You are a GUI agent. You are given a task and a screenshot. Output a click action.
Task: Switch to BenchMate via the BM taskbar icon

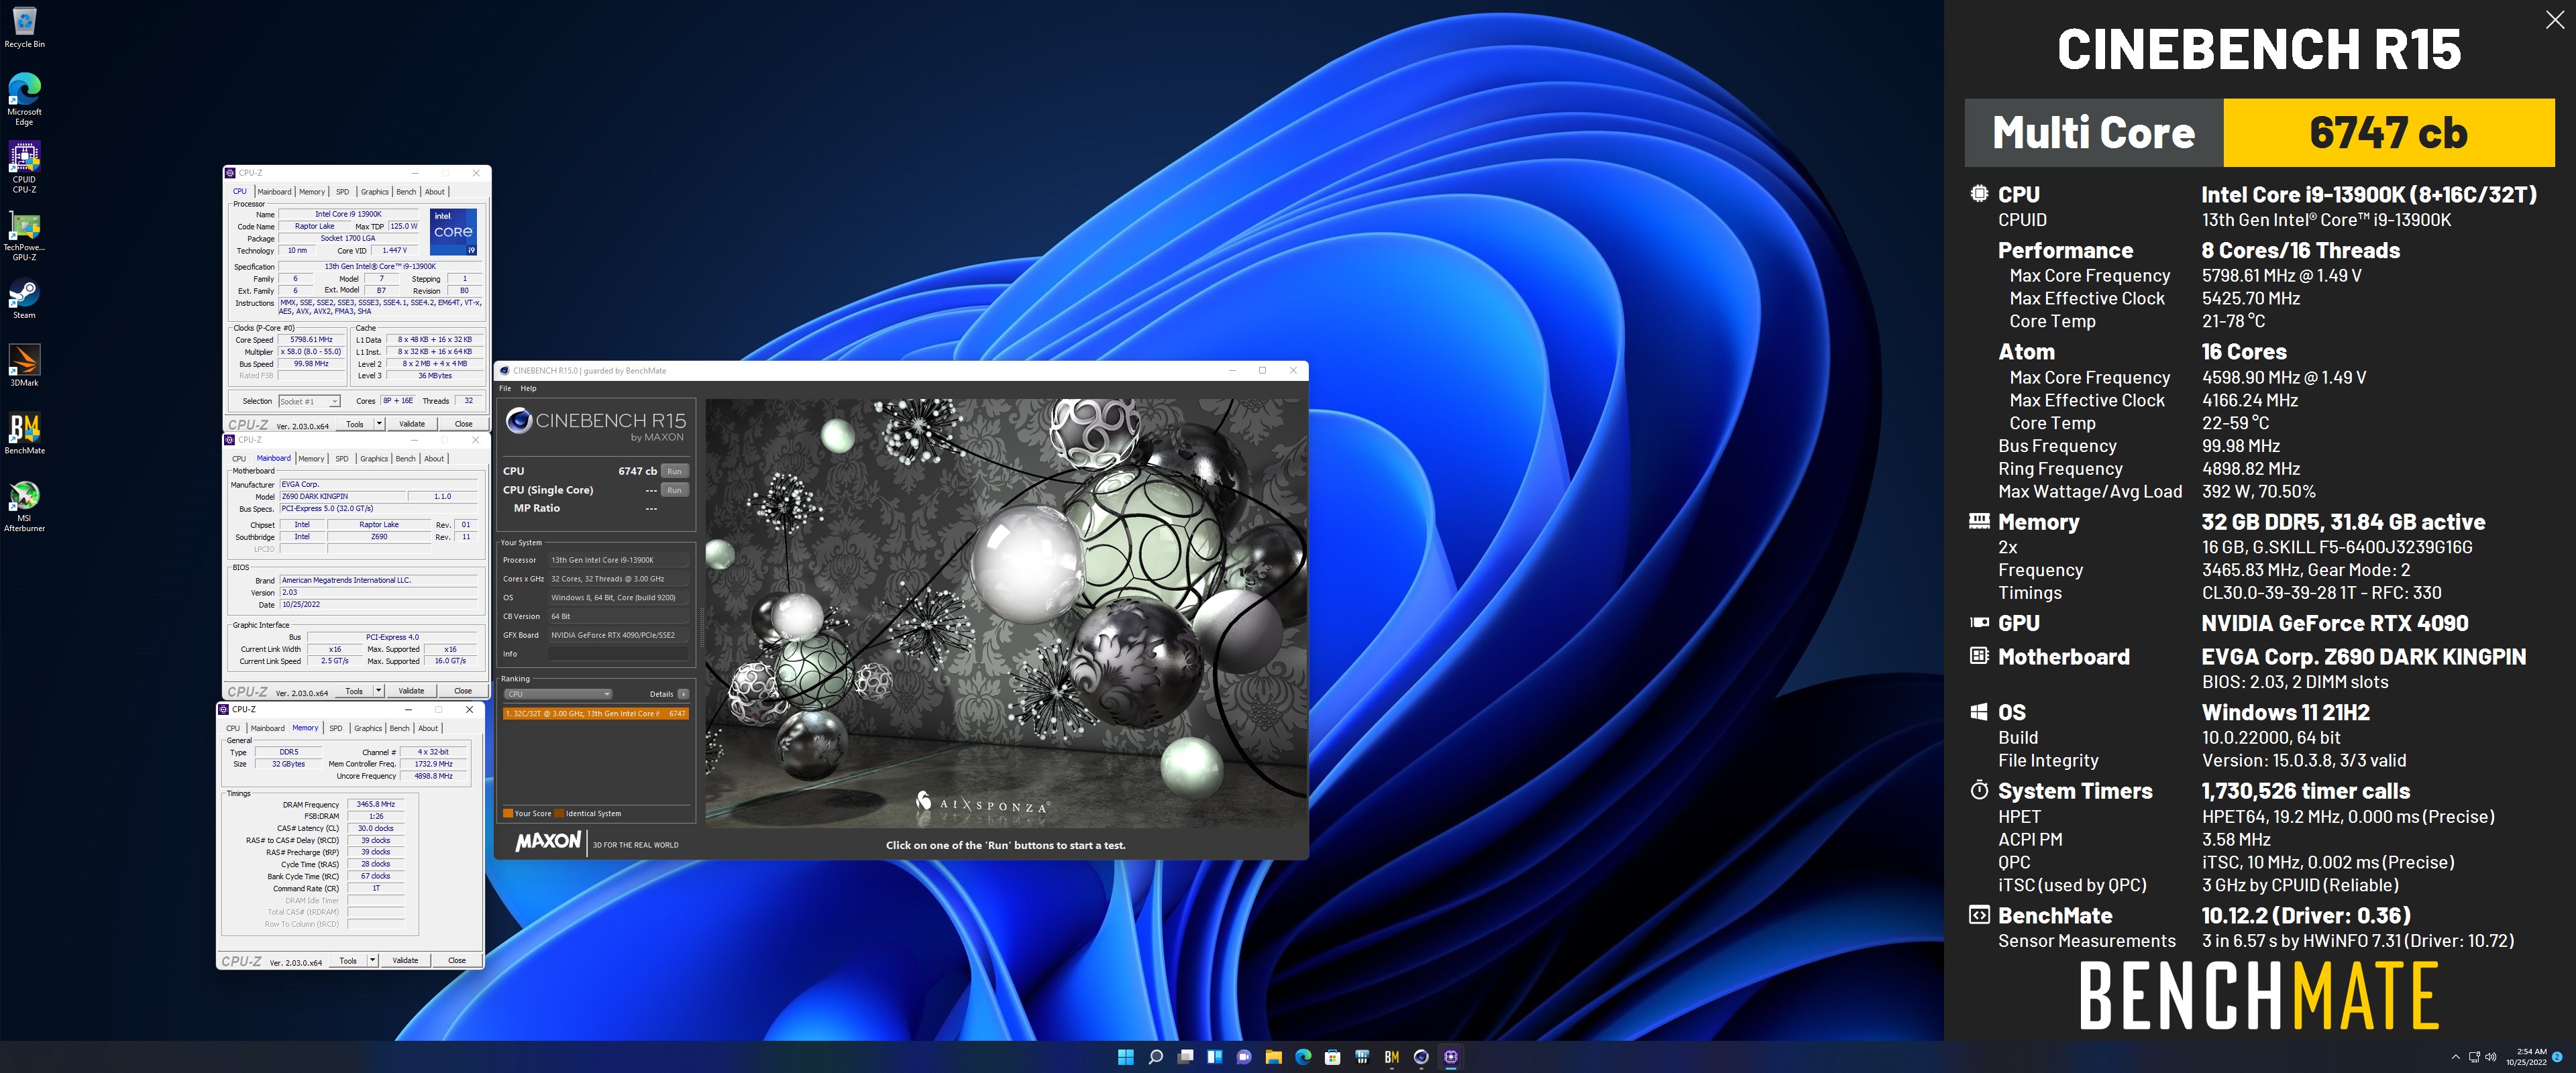coord(1391,1056)
